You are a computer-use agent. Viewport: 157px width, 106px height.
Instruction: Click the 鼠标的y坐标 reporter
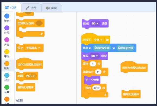(125, 48)
